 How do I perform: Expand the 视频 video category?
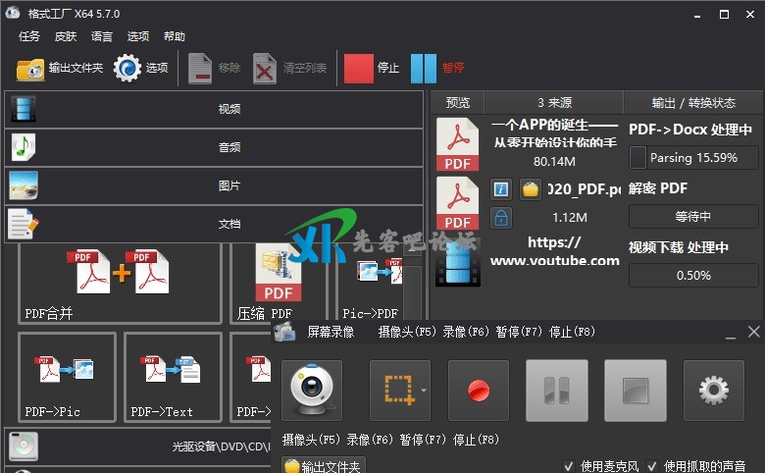tap(214, 109)
